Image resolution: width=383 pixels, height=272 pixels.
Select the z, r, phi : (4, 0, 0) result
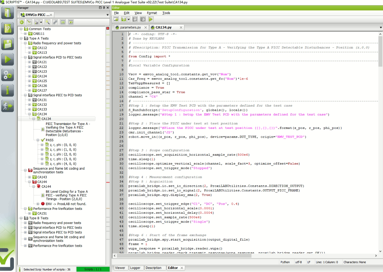[63, 164]
